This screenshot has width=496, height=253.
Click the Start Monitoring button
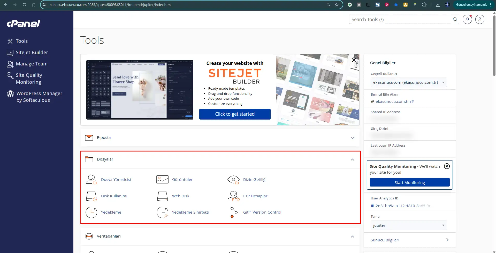click(x=409, y=182)
